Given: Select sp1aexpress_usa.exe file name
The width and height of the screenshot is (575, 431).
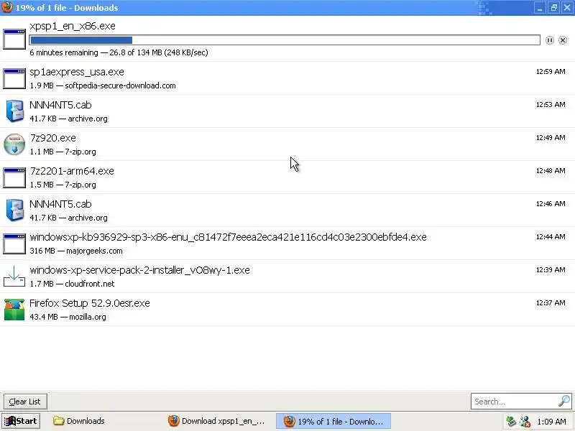Looking at the screenshot, I should [x=77, y=72].
